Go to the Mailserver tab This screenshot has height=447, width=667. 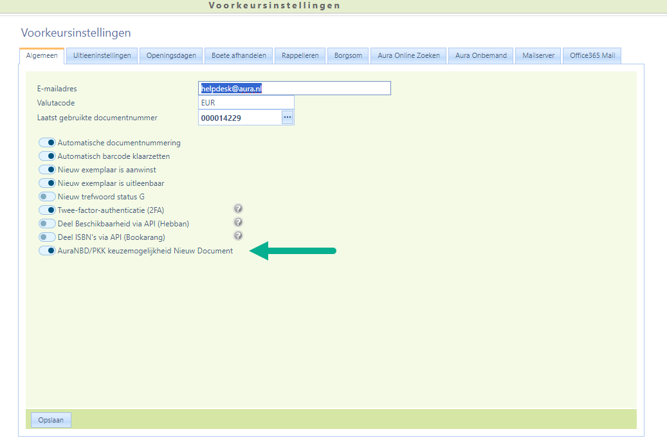[x=538, y=56]
